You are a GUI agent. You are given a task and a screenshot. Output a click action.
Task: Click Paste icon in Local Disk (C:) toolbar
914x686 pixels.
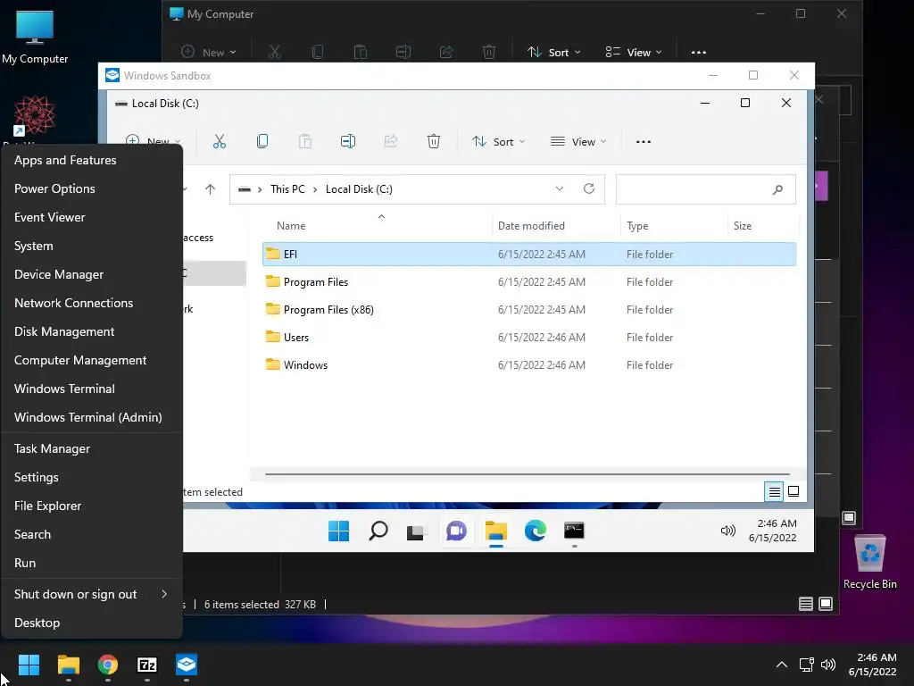tap(305, 141)
